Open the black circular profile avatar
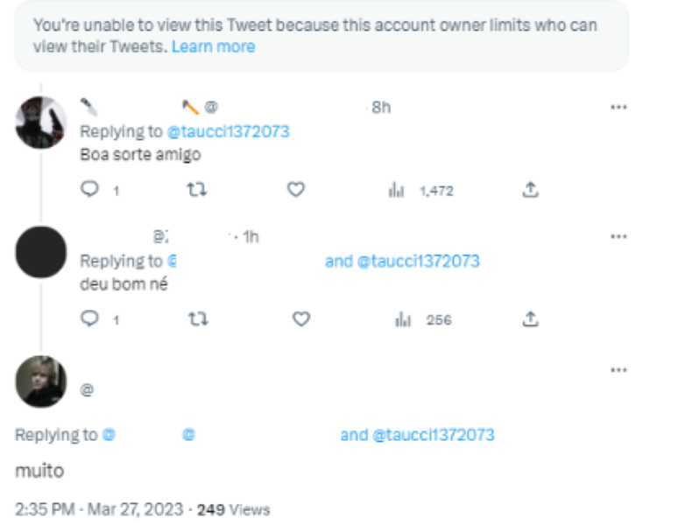Image resolution: width=678 pixels, height=532 pixels. (x=41, y=252)
